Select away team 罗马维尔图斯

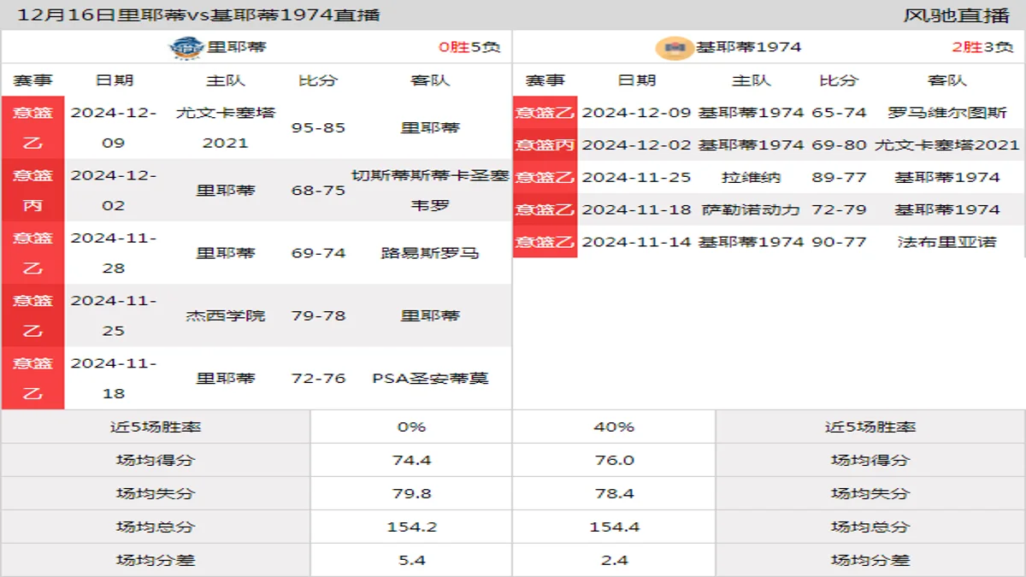(946, 112)
